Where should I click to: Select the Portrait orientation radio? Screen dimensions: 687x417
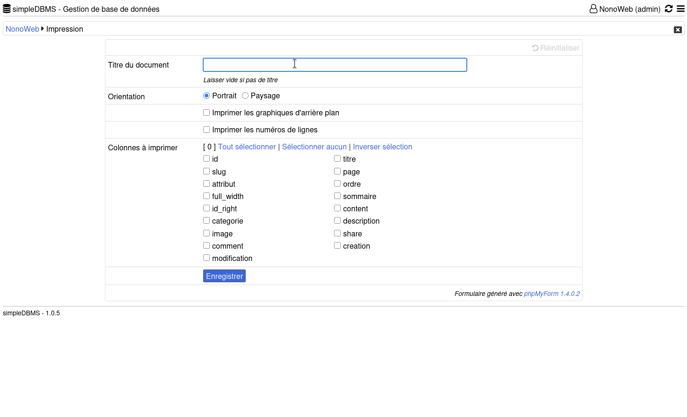(x=206, y=96)
